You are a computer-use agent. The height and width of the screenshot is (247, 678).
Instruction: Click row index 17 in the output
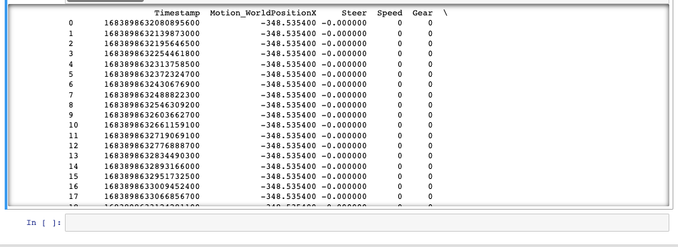74,196
